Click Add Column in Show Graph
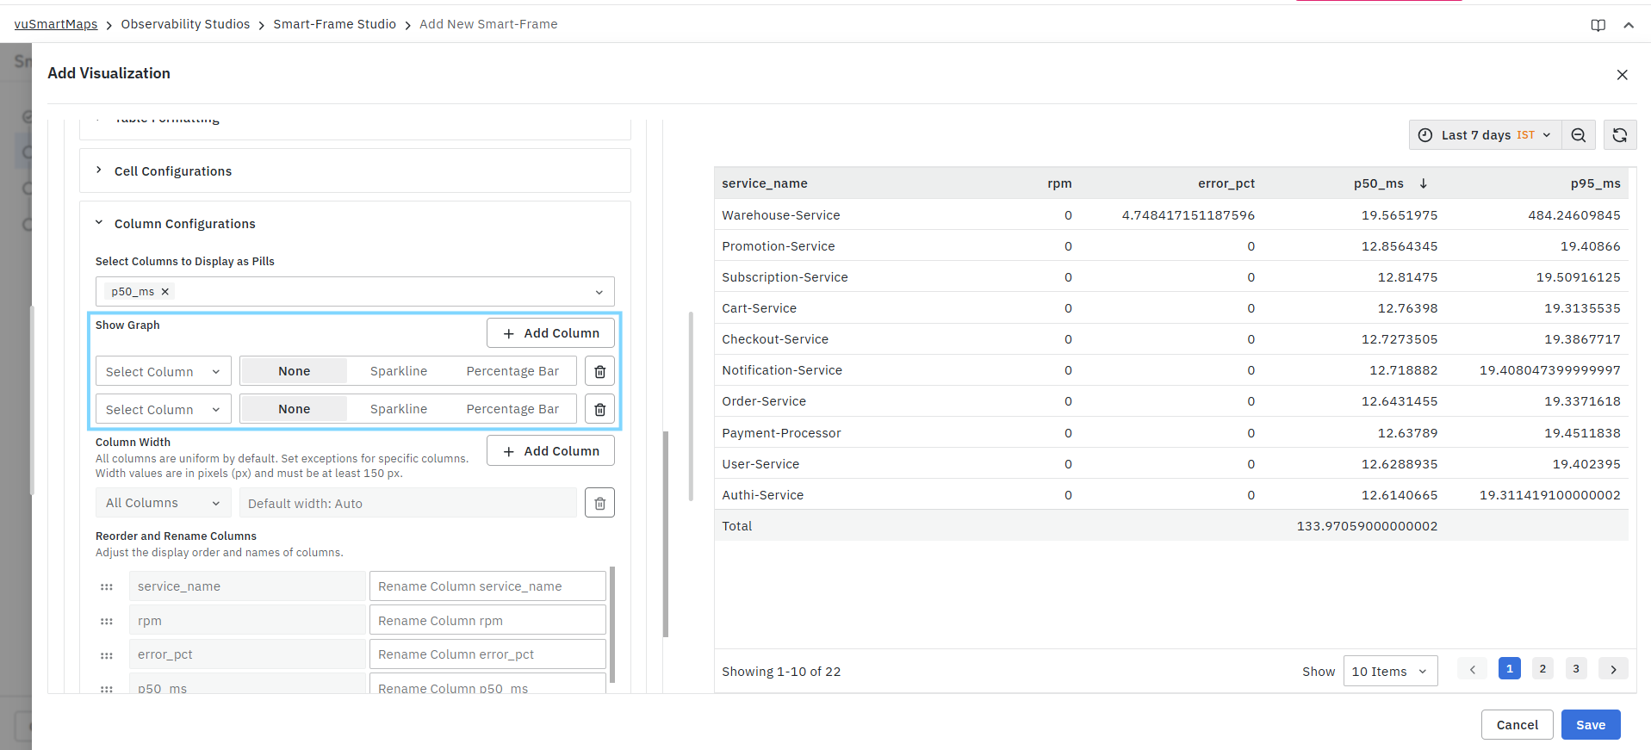This screenshot has width=1651, height=750. click(x=550, y=333)
